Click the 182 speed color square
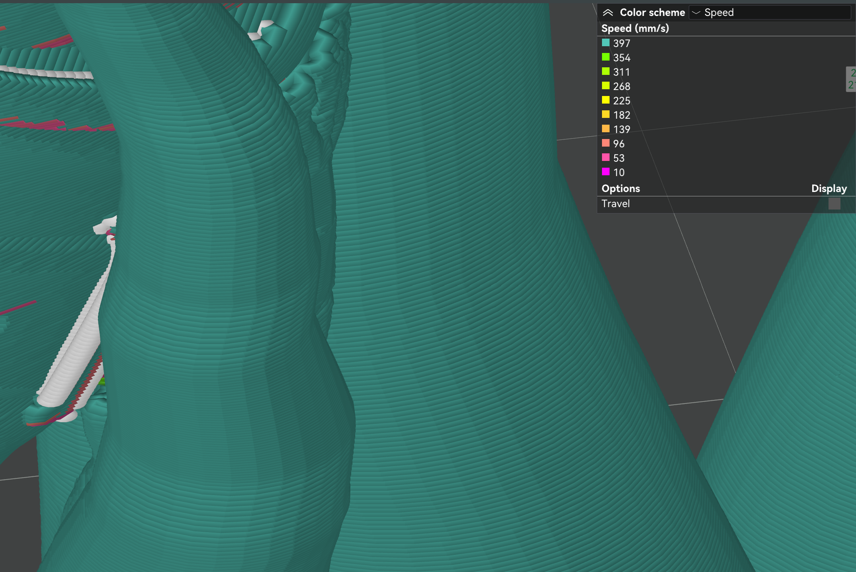This screenshot has height=572, width=856. pyautogui.click(x=606, y=114)
